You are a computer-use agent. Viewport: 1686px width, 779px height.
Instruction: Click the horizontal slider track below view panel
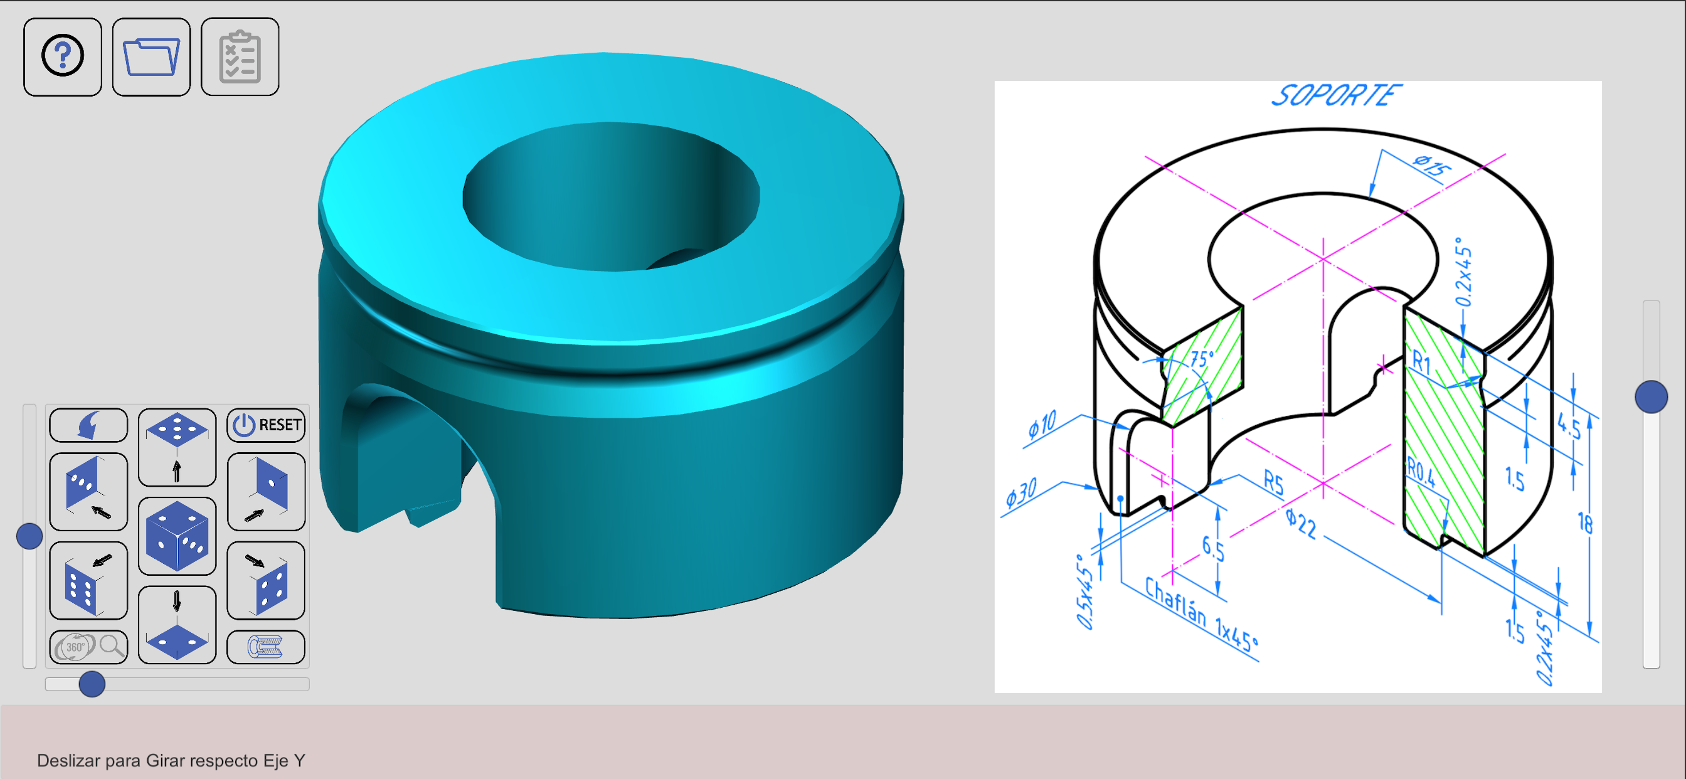tap(178, 684)
